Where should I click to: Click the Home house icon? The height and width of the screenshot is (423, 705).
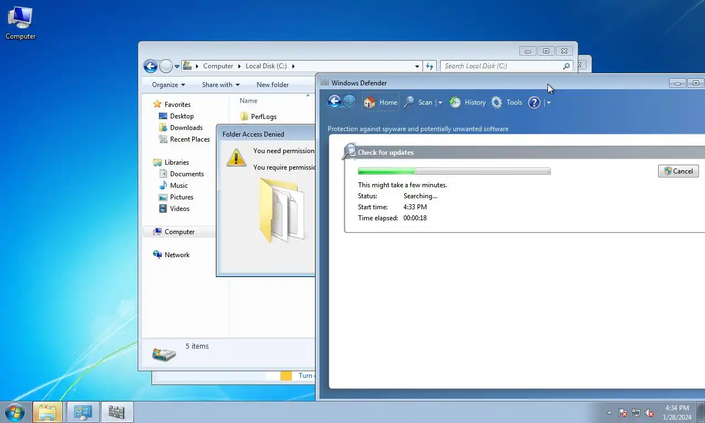tap(370, 102)
